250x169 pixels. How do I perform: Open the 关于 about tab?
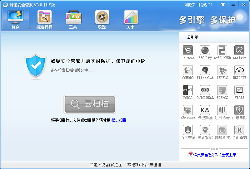131,19
